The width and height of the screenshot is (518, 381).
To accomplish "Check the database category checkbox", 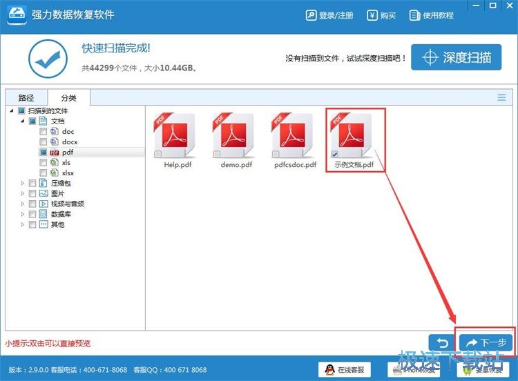I will (32, 214).
